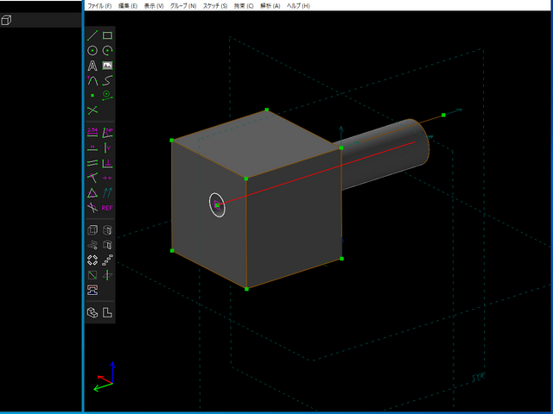The height and width of the screenshot is (414, 553).
Task: Click the 解析 (A) menu
Action: 270,5
